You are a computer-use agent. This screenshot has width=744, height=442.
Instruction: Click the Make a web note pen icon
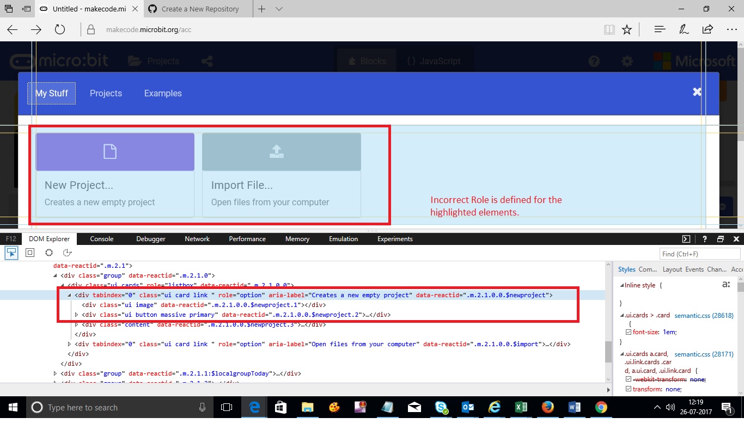pos(684,30)
